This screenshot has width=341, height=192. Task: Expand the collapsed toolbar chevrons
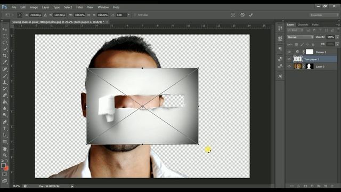coord(2,21)
